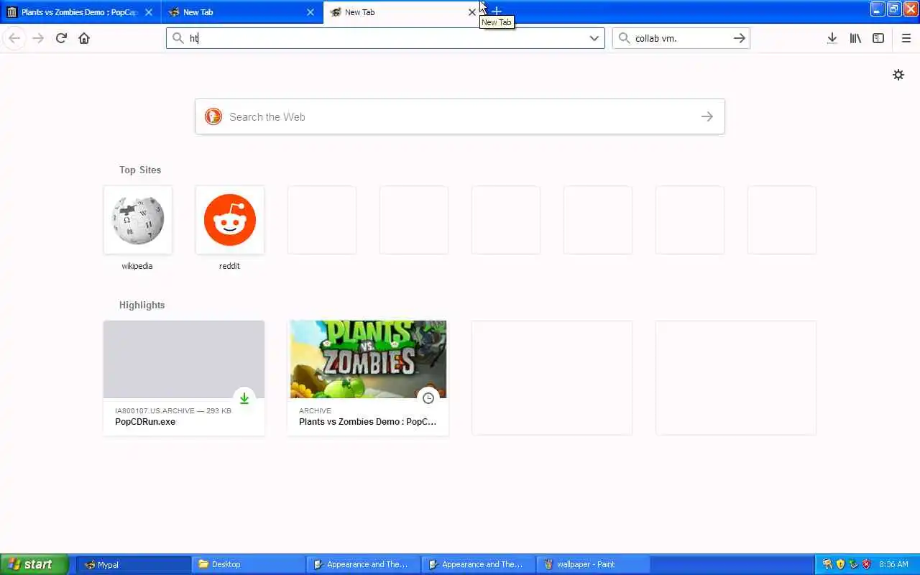Open the Reddit top site tile
The width and height of the screenshot is (920, 575).
[x=230, y=220]
